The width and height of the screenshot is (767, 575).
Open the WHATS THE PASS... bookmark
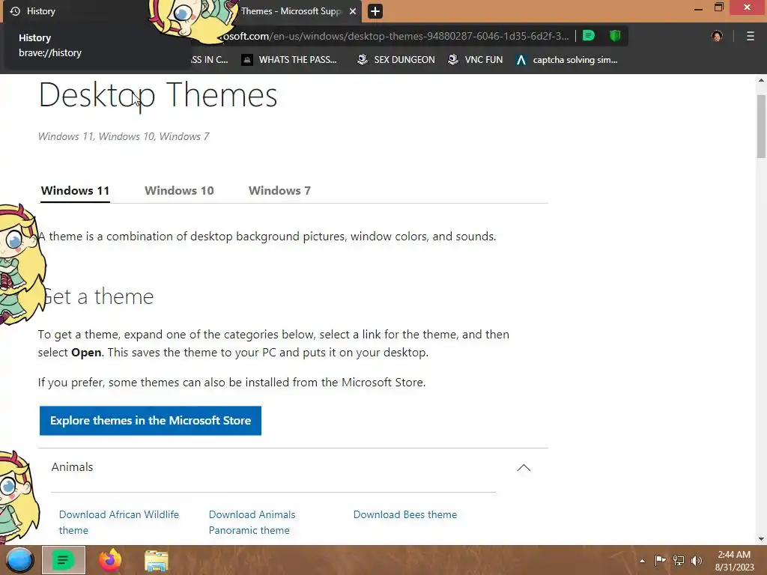click(x=289, y=60)
